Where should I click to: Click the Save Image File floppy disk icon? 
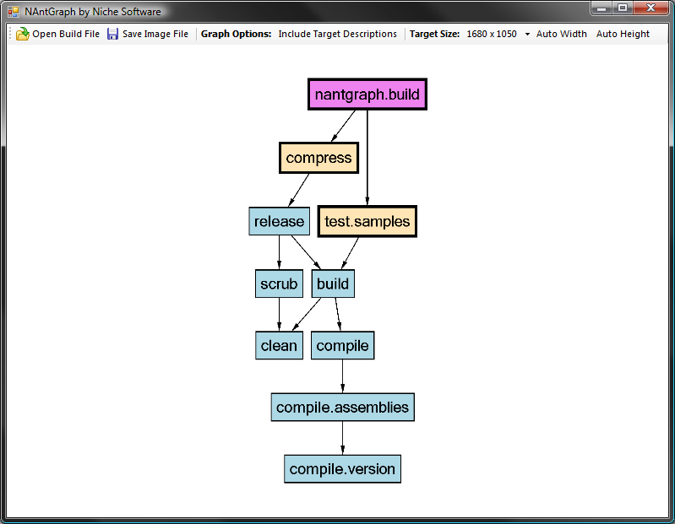pos(112,34)
